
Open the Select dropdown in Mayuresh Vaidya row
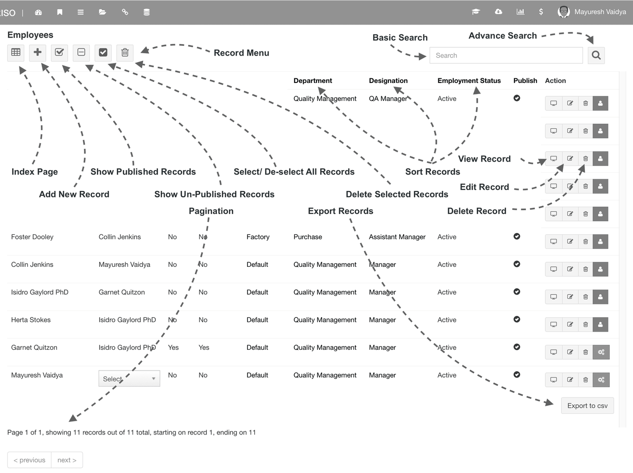point(129,378)
